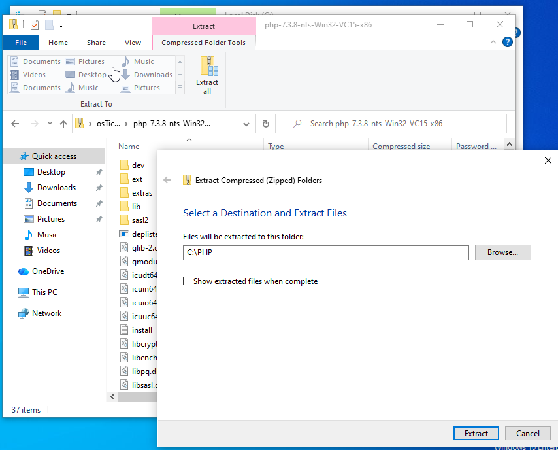The height and width of the screenshot is (450, 558).
Task: Select the Downloads extract-to location in the ribbon
Action: 146,75
